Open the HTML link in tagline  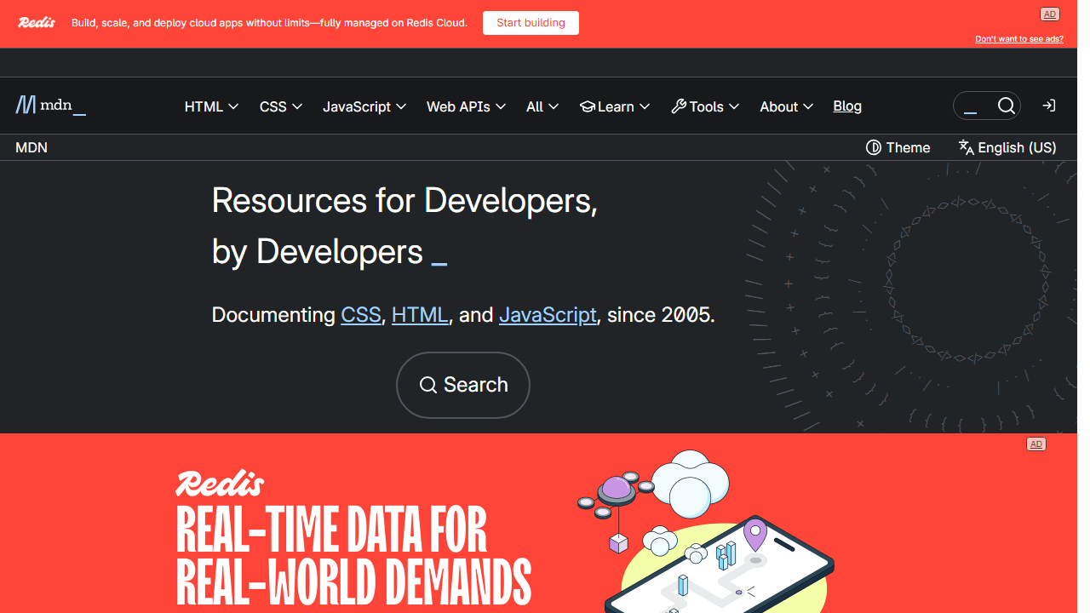(x=420, y=315)
